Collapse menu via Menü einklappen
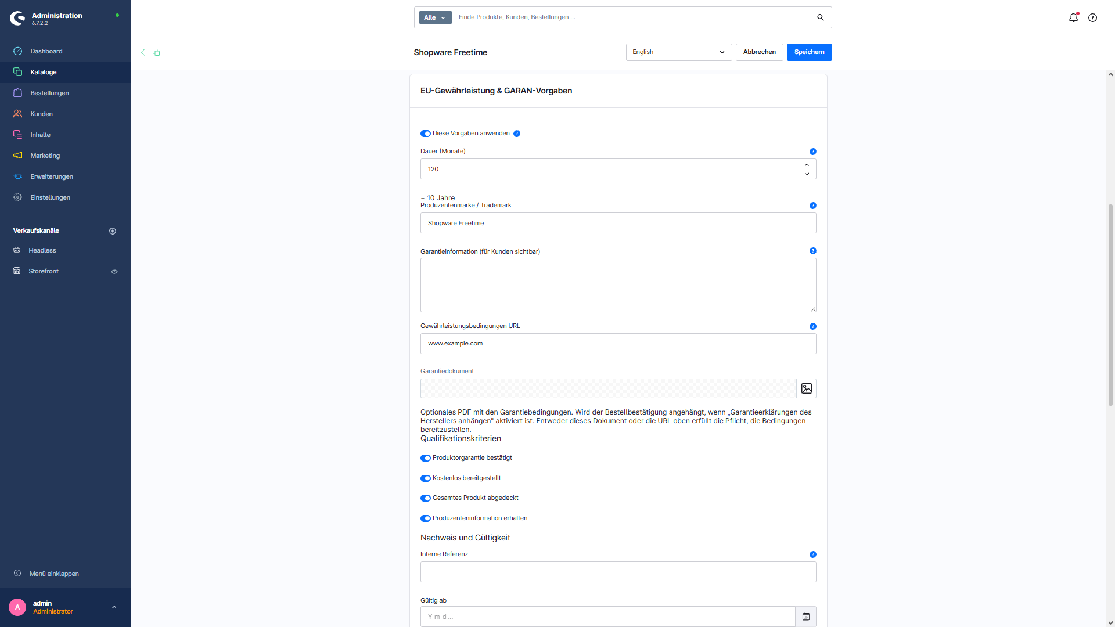The width and height of the screenshot is (1115, 627). (x=65, y=574)
